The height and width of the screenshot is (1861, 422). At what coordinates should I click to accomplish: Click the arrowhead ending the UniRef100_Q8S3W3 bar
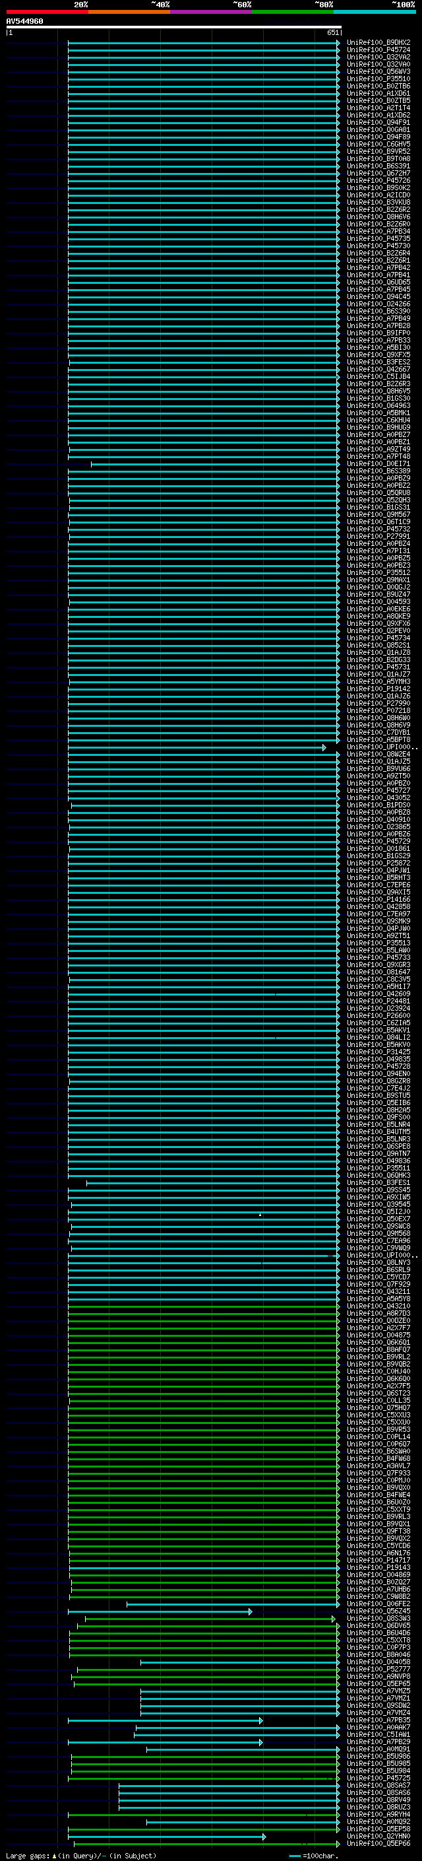tap(333, 1619)
